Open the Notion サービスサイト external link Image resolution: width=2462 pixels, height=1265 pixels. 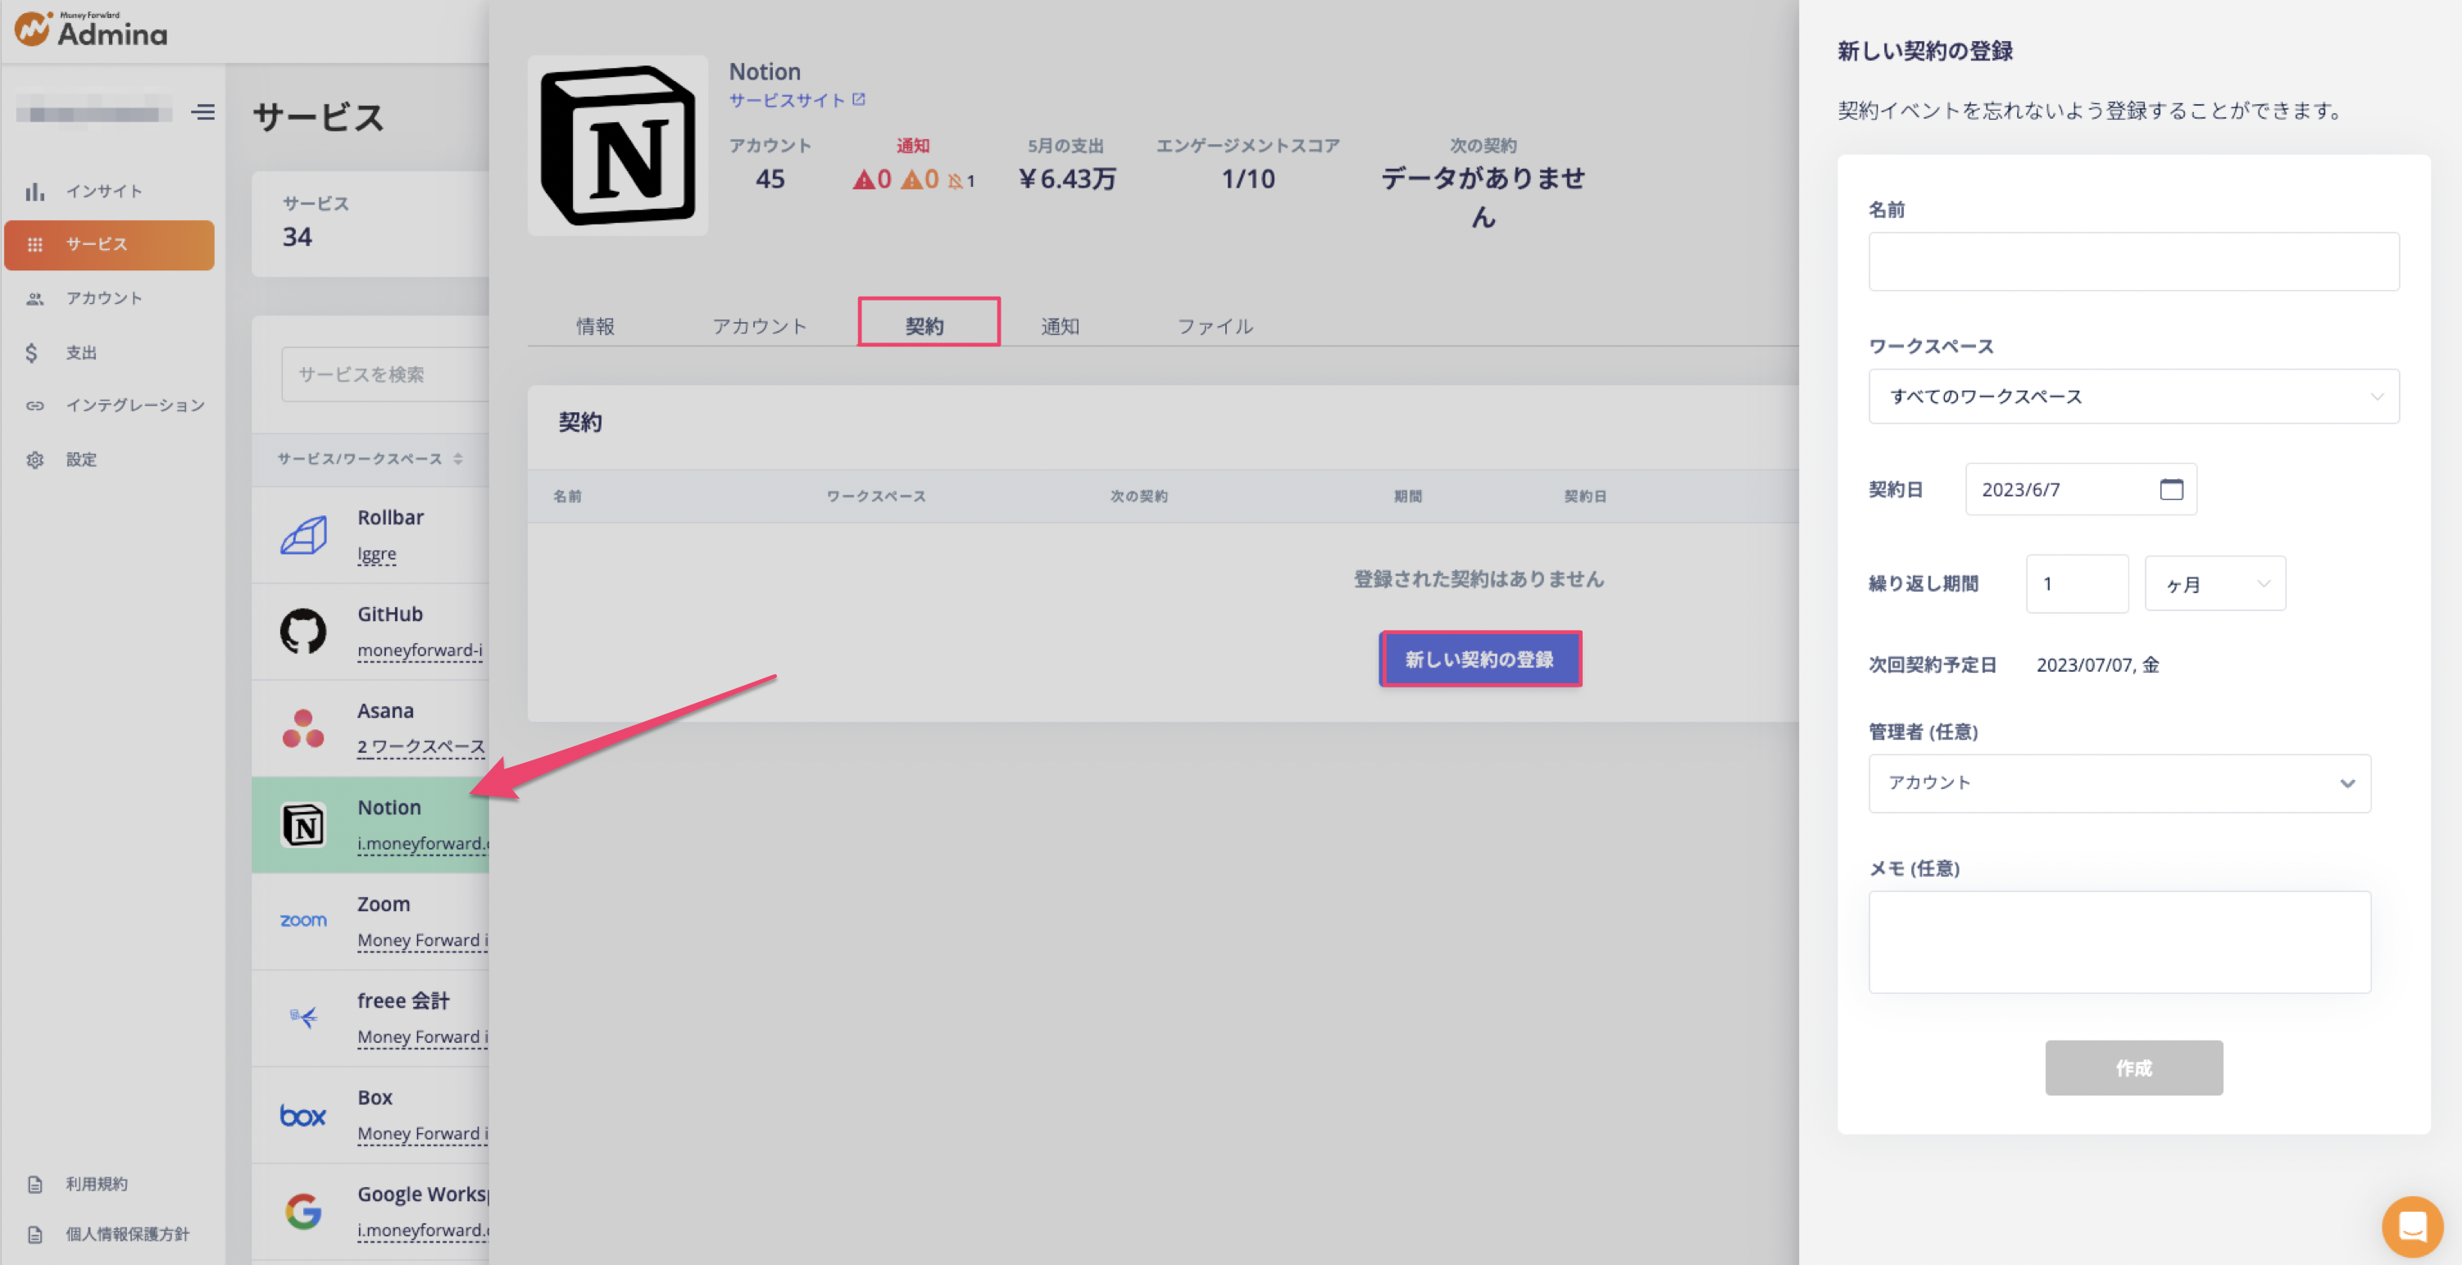tap(797, 100)
